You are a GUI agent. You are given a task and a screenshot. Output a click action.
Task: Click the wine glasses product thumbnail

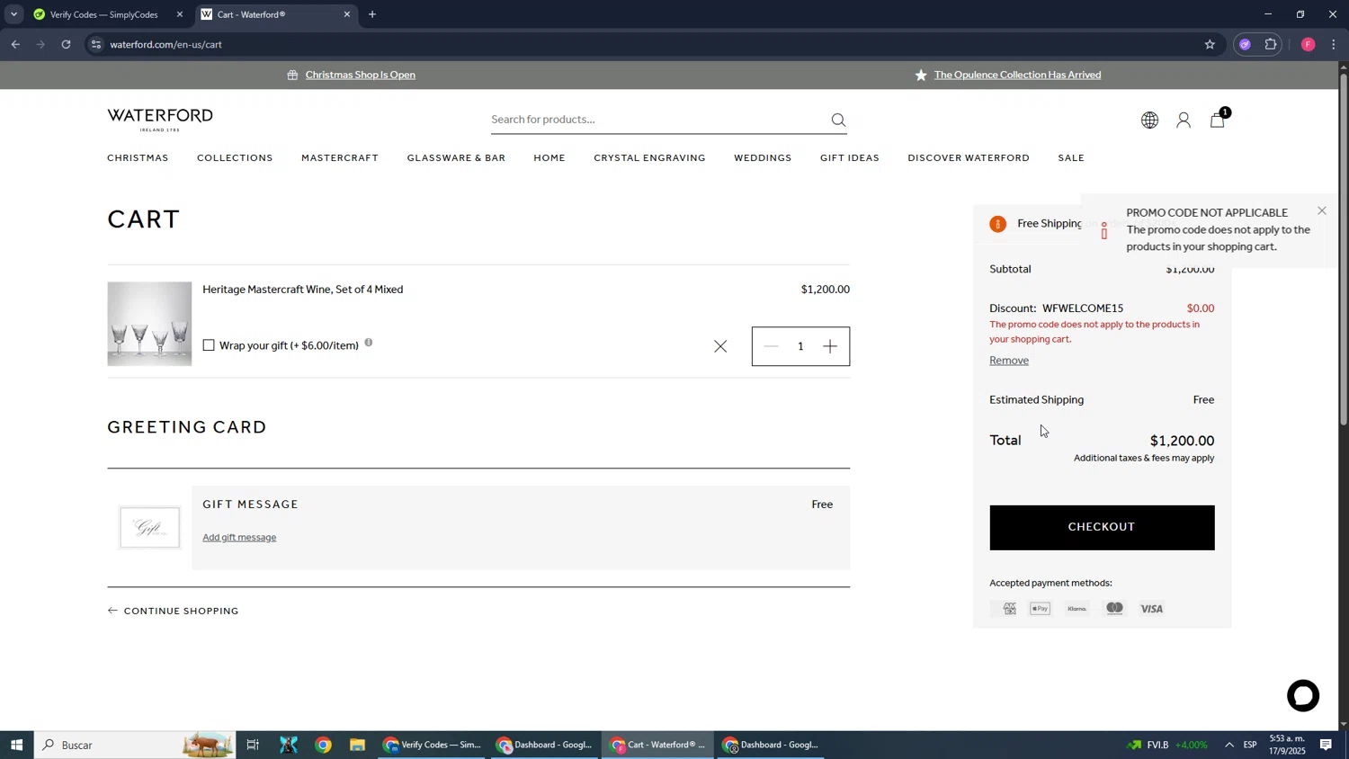pos(149,324)
